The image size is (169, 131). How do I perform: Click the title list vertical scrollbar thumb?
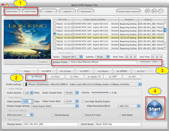click(165, 30)
